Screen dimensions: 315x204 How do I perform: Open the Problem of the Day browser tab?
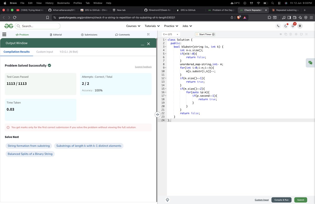(221, 10)
